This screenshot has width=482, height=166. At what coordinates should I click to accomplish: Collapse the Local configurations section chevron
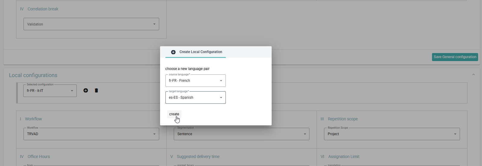pyautogui.click(x=474, y=75)
